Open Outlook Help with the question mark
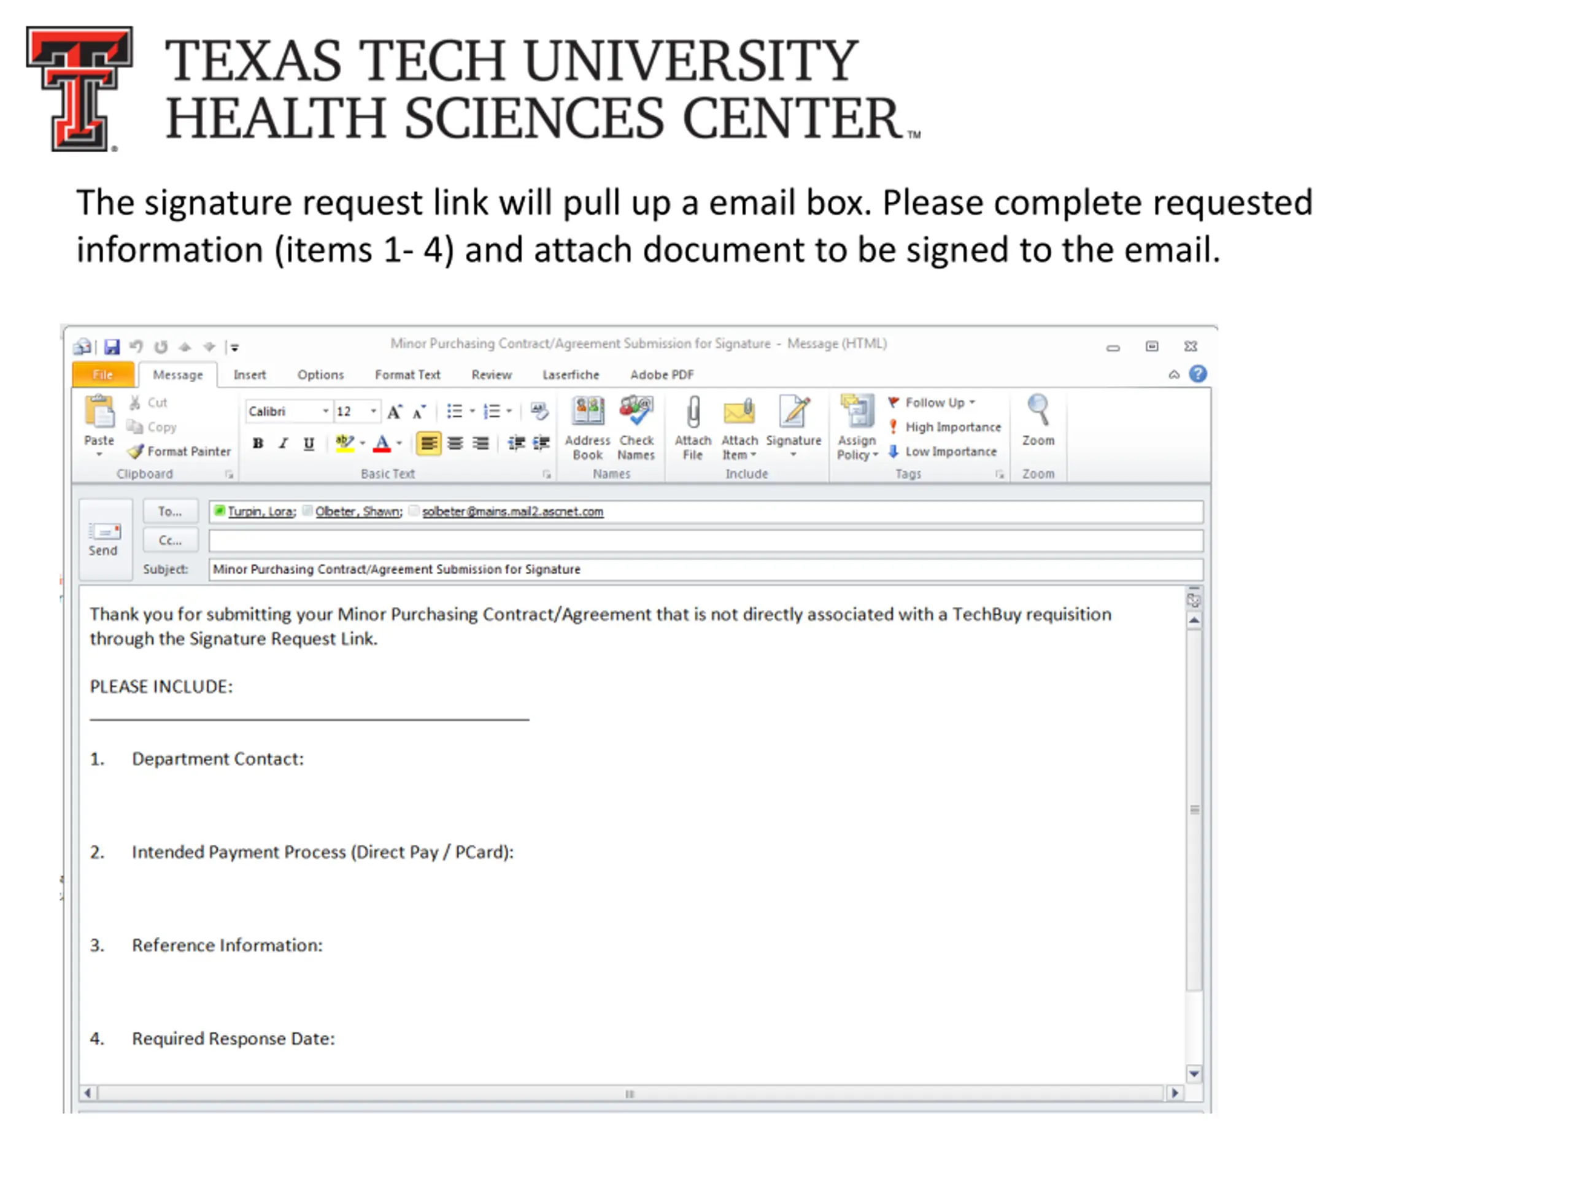 1198,374
